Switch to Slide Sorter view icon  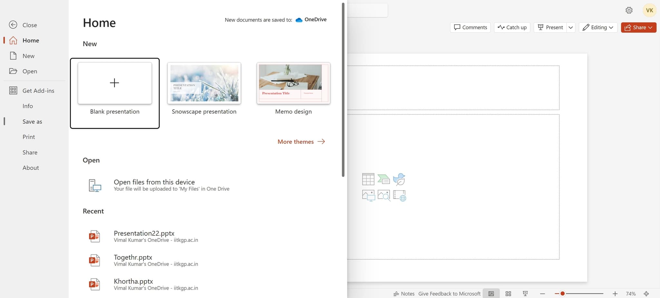pos(508,293)
